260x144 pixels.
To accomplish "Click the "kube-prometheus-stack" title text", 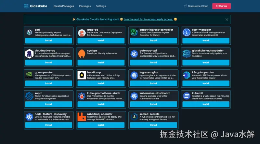I will 103,93.
